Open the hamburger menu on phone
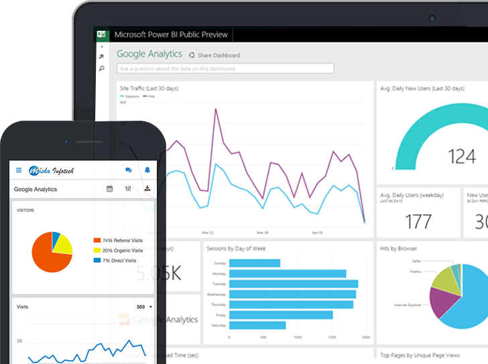The image size is (488, 364). 19,170
